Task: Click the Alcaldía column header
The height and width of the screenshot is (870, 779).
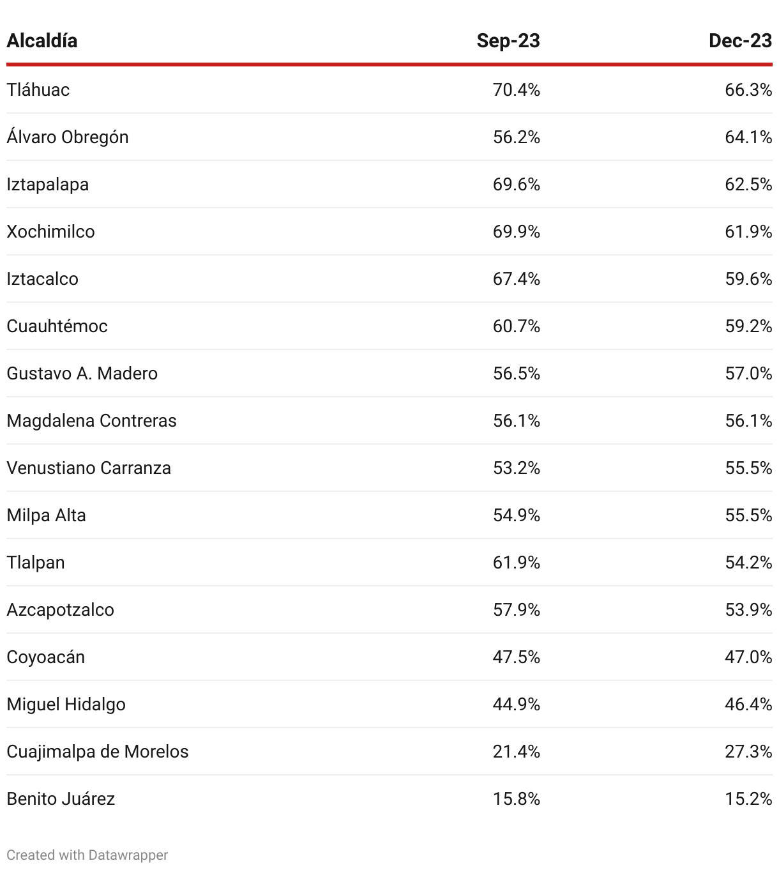Action: (42, 41)
